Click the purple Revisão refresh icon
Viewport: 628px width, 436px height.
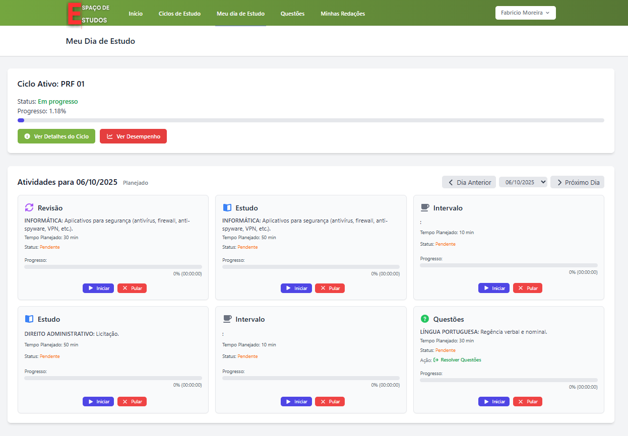coord(29,207)
